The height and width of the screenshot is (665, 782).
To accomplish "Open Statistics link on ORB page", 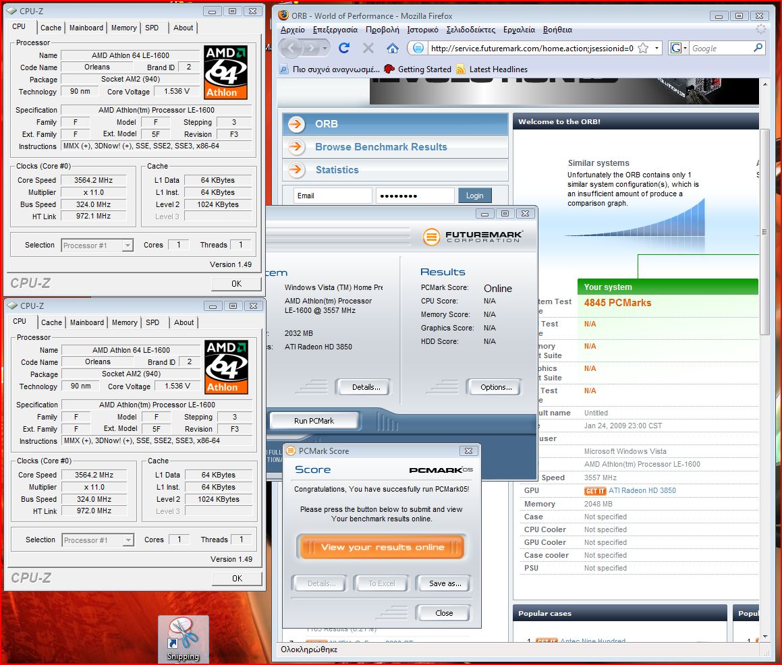I will pyautogui.click(x=337, y=169).
